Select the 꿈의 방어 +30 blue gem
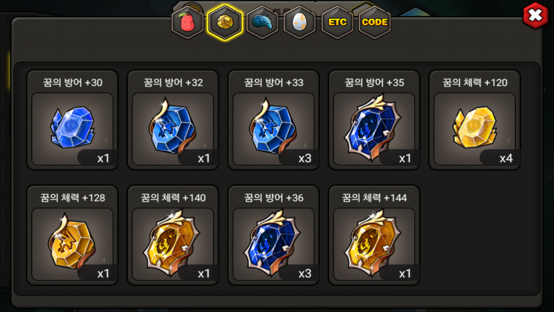 [72, 120]
